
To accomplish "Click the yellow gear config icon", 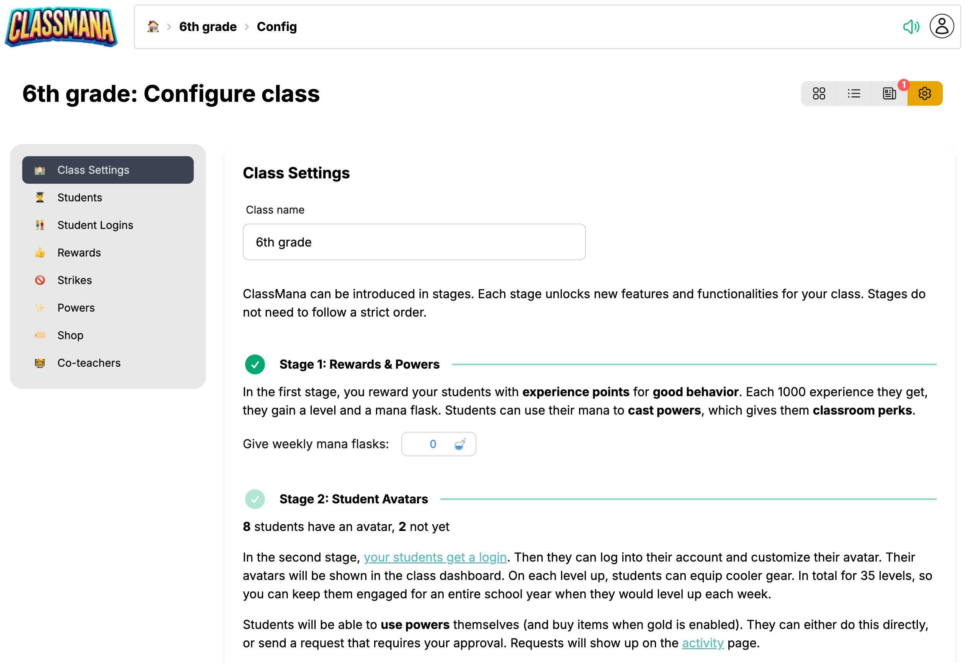I will 924,93.
